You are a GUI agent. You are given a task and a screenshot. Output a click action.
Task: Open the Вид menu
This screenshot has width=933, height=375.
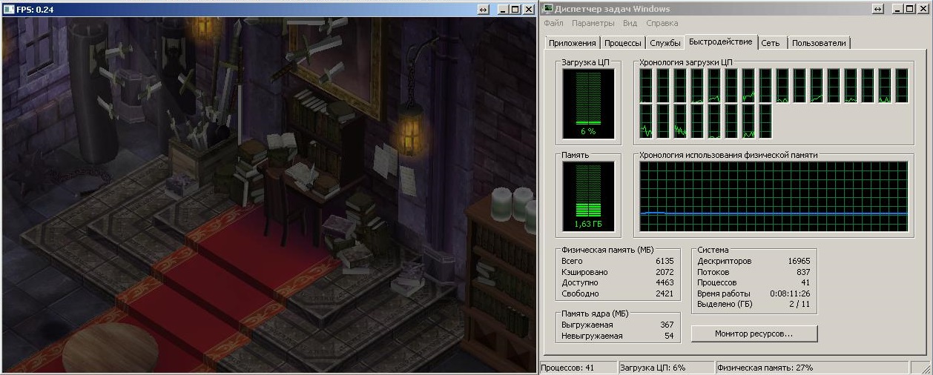(630, 23)
